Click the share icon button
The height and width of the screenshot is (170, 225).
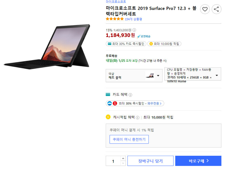coord(216,9)
